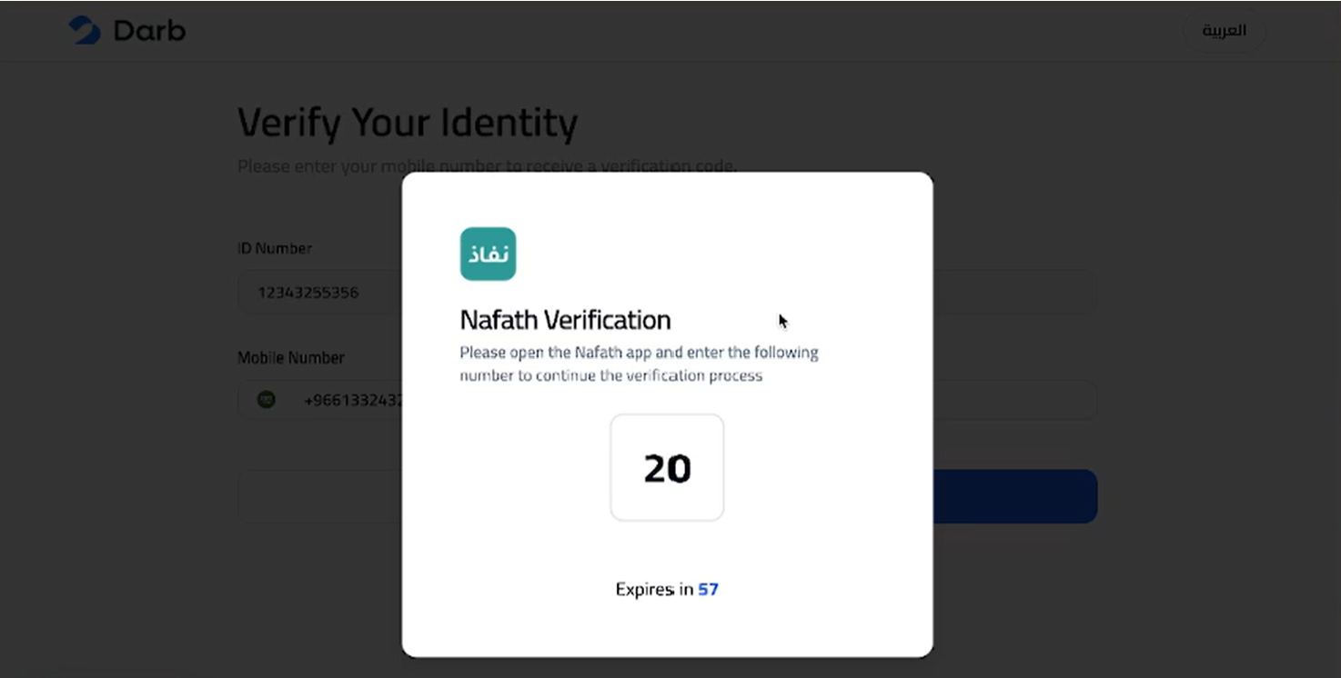1341x678 pixels.
Task: Click the Darb brand name text
Action: pyautogui.click(x=149, y=31)
